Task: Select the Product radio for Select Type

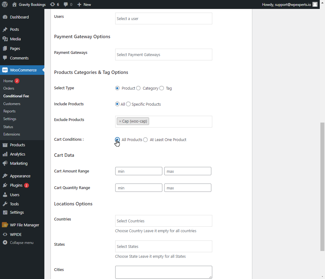Action: tap(117, 88)
